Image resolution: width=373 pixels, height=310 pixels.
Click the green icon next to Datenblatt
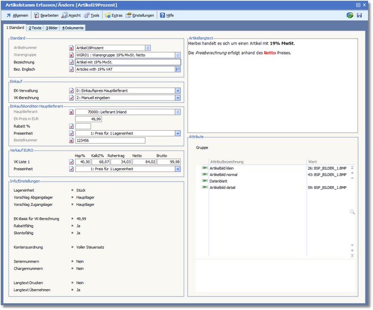(204, 181)
